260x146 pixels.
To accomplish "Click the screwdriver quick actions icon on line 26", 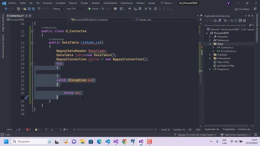I will (26, 97).
